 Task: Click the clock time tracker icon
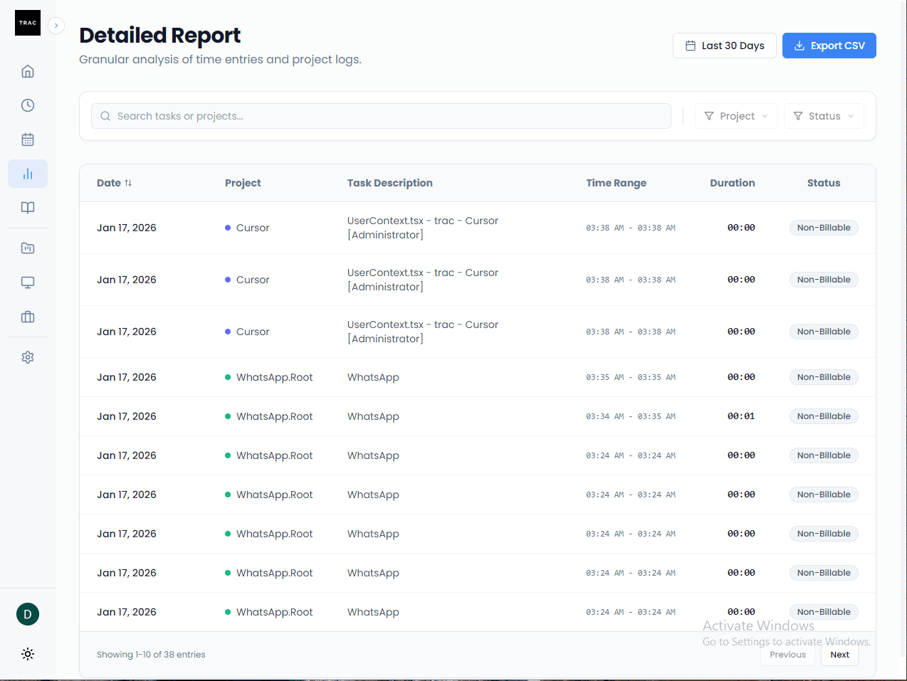pyautogui.click(x=28, y=105)
